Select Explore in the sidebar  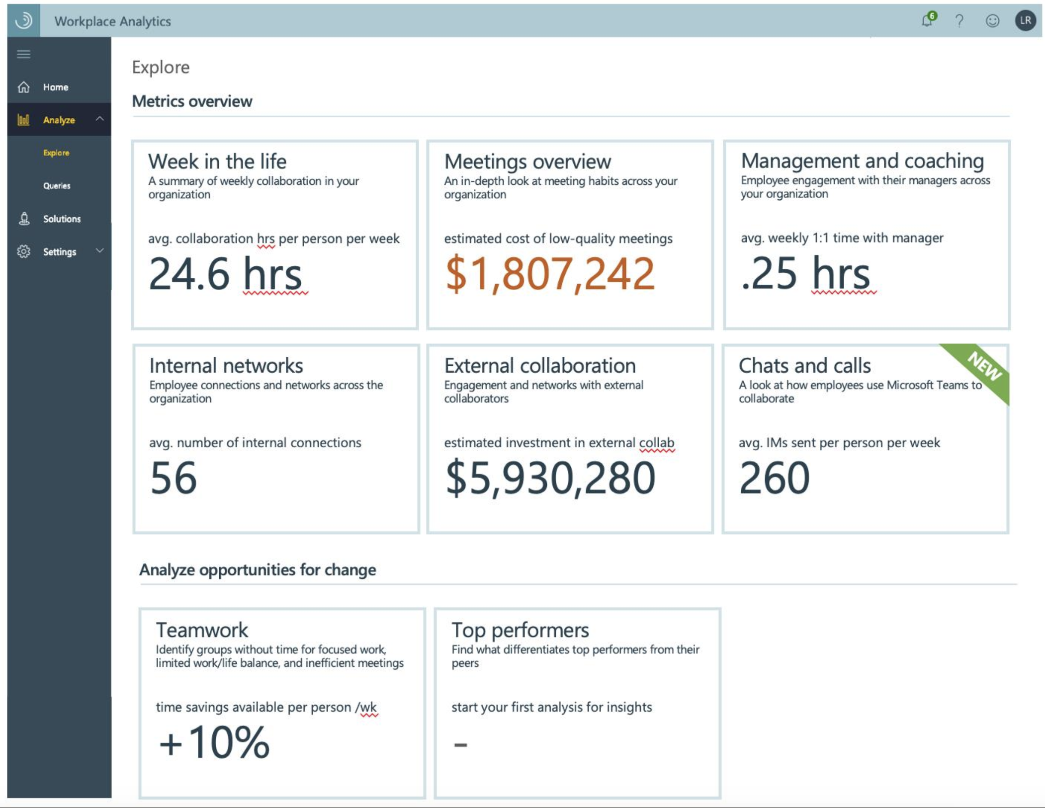click(x=56, y=153)
